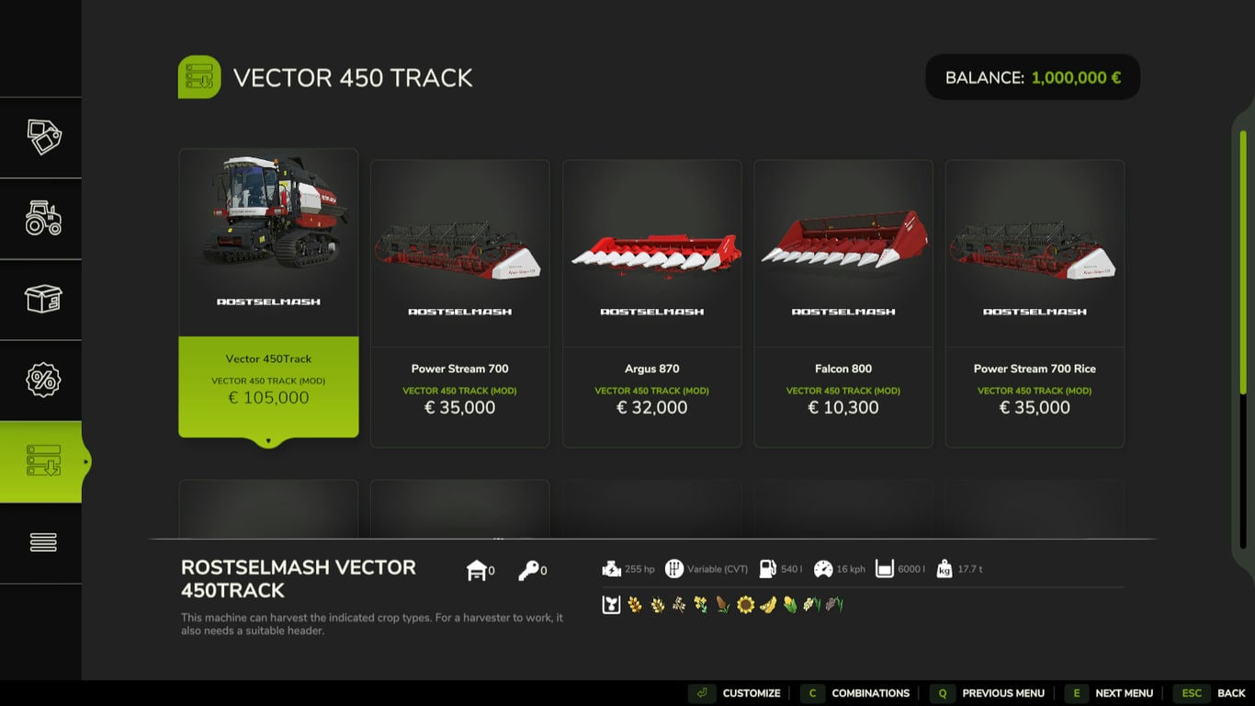
Task: Select the Power Stream 700 header card
Action: click(x=460, y=303)
